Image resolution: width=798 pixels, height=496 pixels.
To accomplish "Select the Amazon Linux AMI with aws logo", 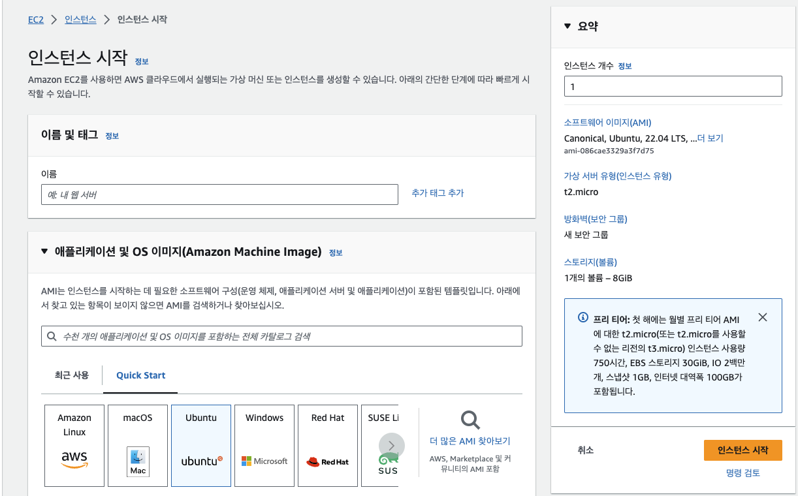I will pos(74,445).
